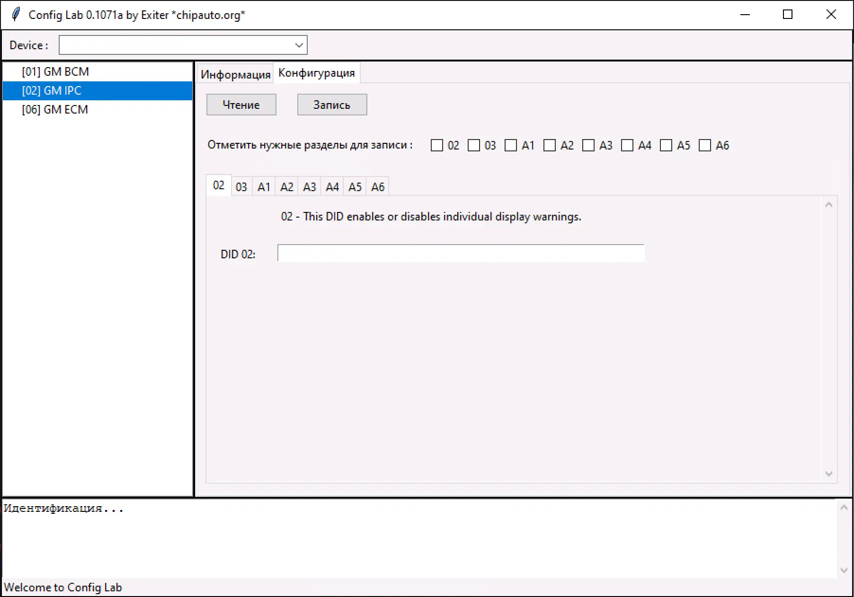Image resolution: width=854 pixels, height=597 pixels.
Task: Minimize the Config Lab window
Action: tap(745, 15)
